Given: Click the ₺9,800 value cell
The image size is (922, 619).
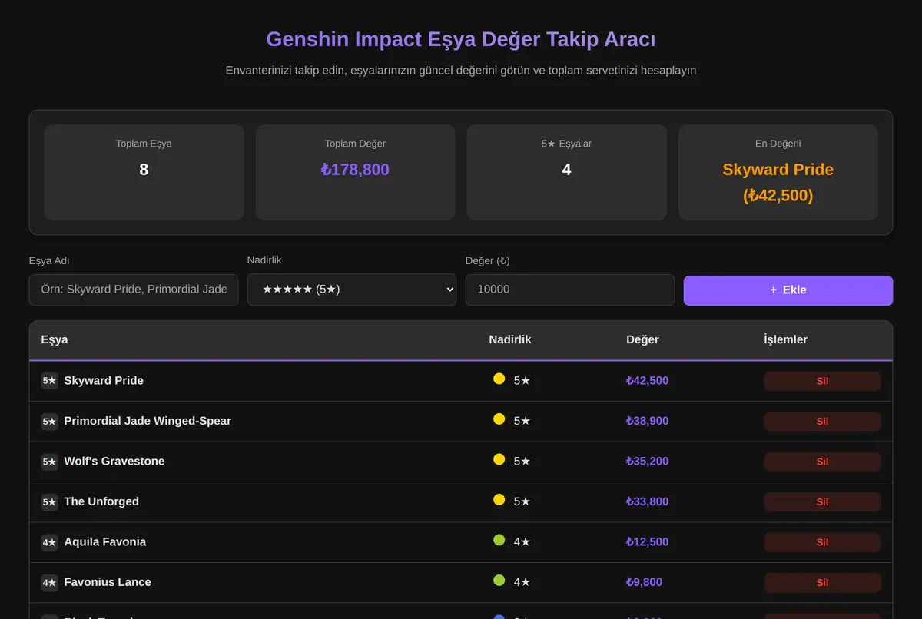Looking at the screenshot, I should point(644,582).
